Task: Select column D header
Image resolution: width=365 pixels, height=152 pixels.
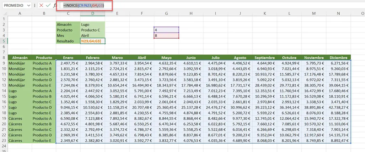Action: [93, 14]
